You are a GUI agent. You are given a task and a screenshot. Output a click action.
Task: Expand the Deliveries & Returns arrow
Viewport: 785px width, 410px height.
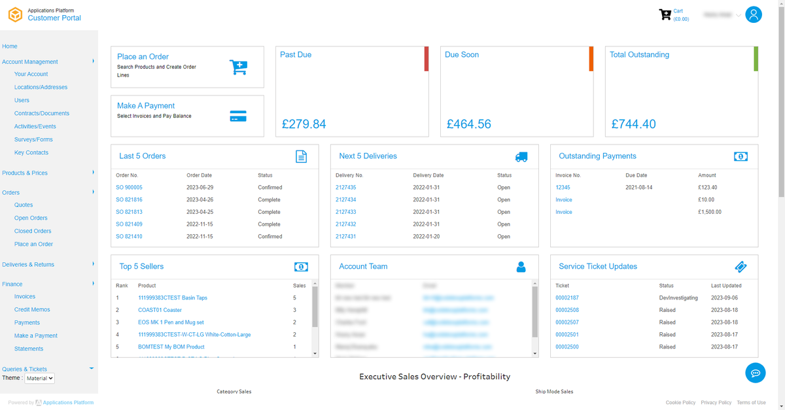tap(94, 264)
